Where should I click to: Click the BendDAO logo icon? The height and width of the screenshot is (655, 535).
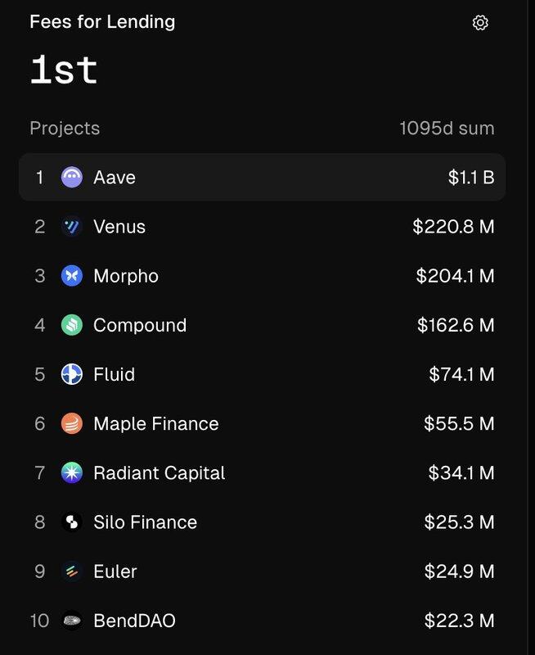pos(72,621)
